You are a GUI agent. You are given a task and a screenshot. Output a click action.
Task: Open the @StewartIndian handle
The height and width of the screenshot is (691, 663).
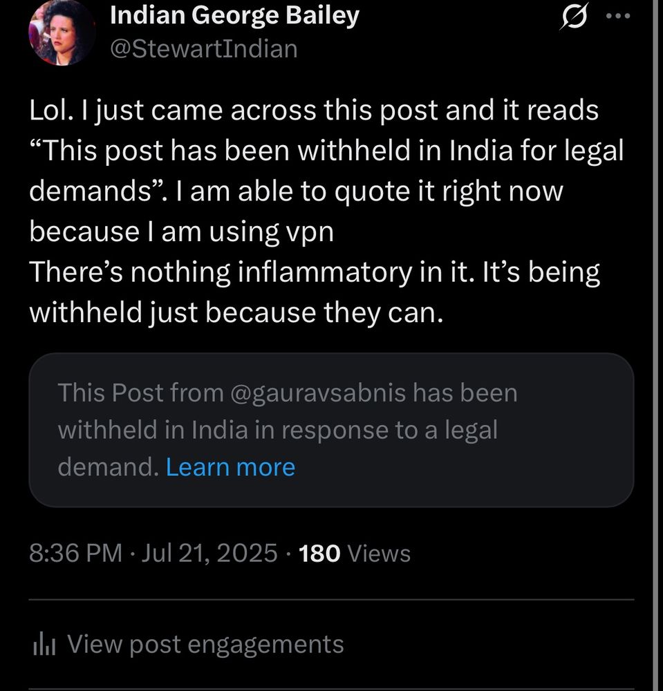click(x=203, y=48)
